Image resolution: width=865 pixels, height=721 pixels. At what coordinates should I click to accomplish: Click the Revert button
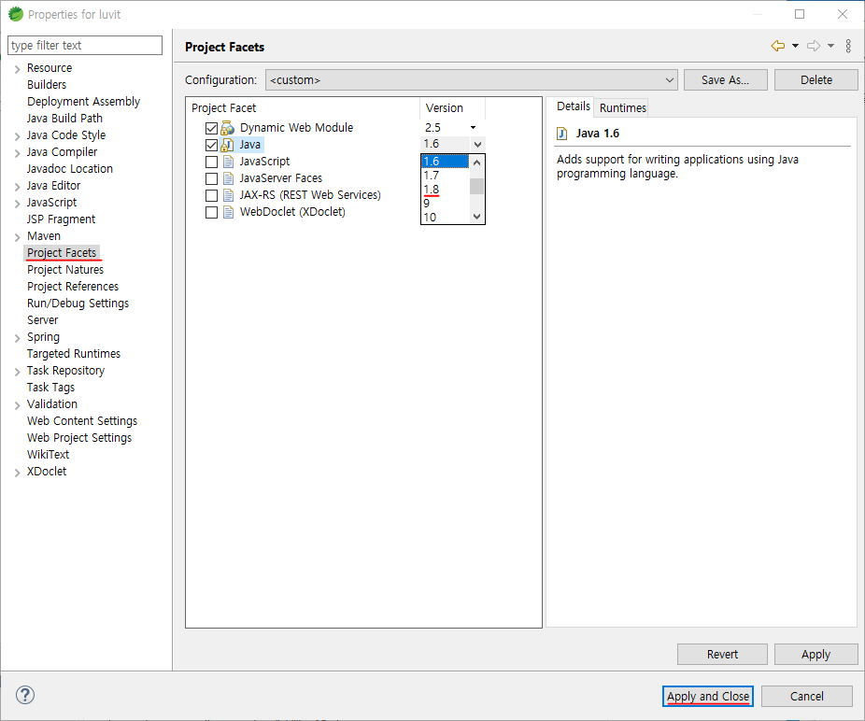pos(722,655)
